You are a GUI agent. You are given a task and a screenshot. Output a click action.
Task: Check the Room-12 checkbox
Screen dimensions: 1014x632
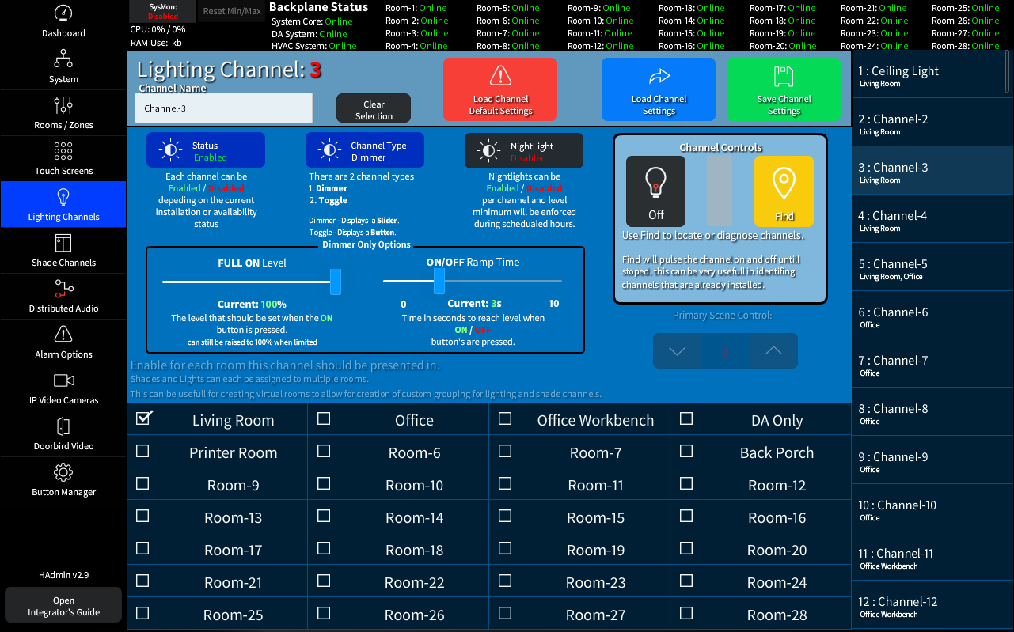tap(686, 483)
